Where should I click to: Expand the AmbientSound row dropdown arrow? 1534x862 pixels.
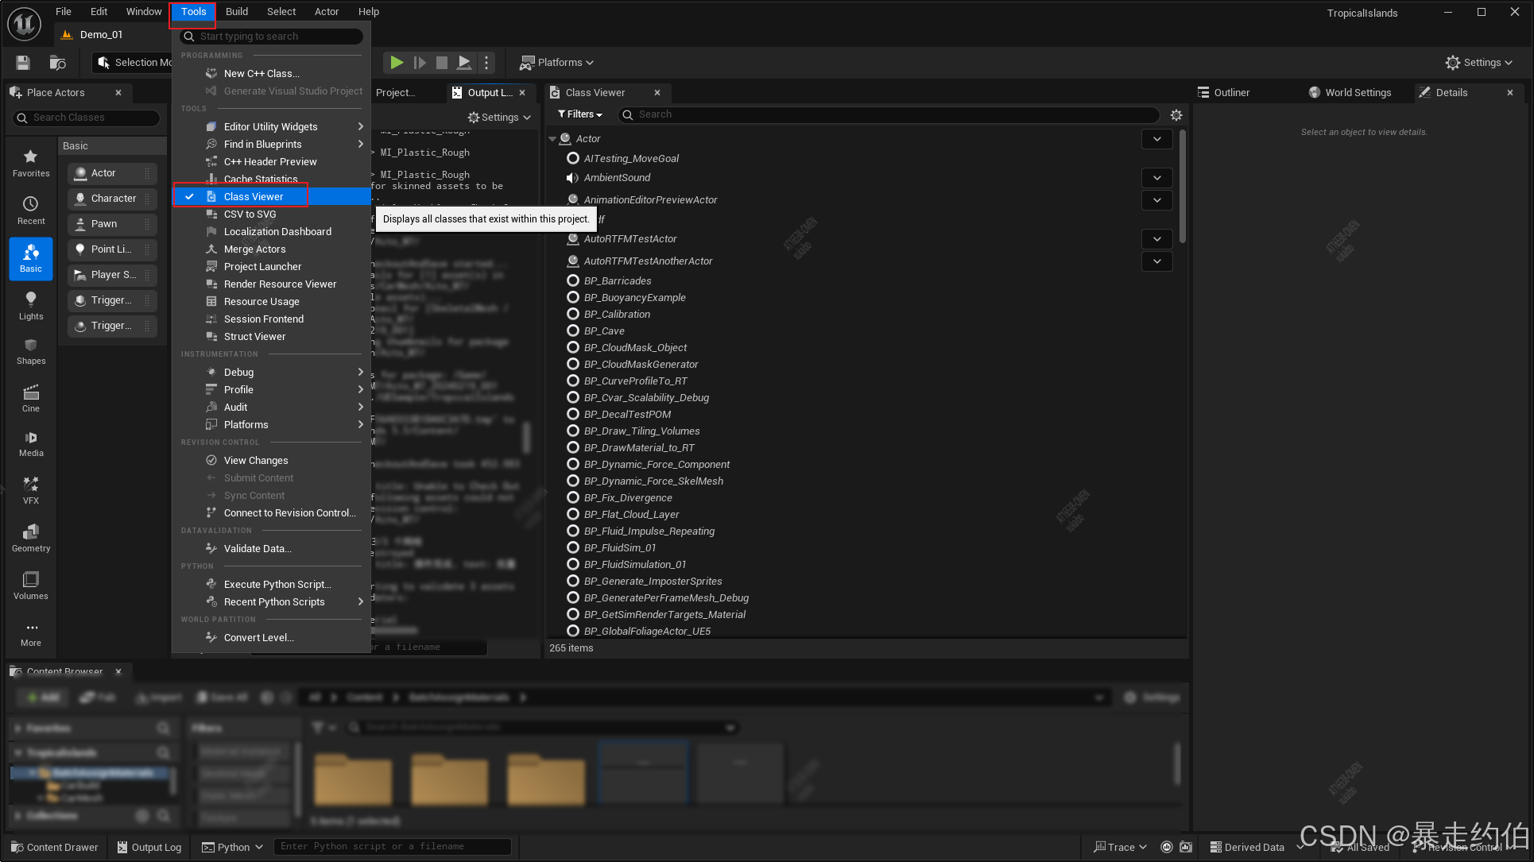(x=1156, y=178)
